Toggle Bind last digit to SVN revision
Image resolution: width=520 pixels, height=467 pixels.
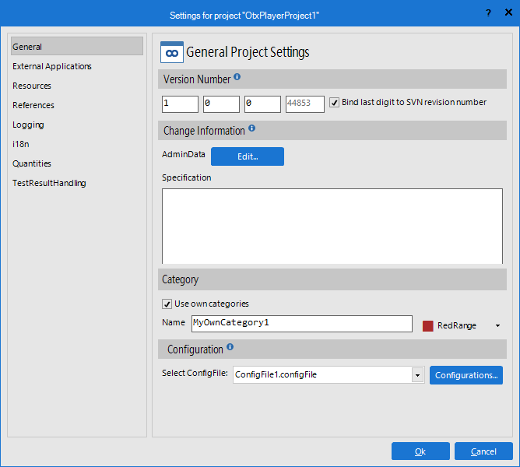point(335,103)
